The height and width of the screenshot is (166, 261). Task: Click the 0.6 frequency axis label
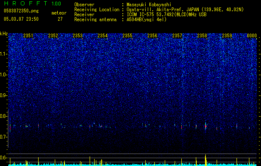click(x=3, y=158)
